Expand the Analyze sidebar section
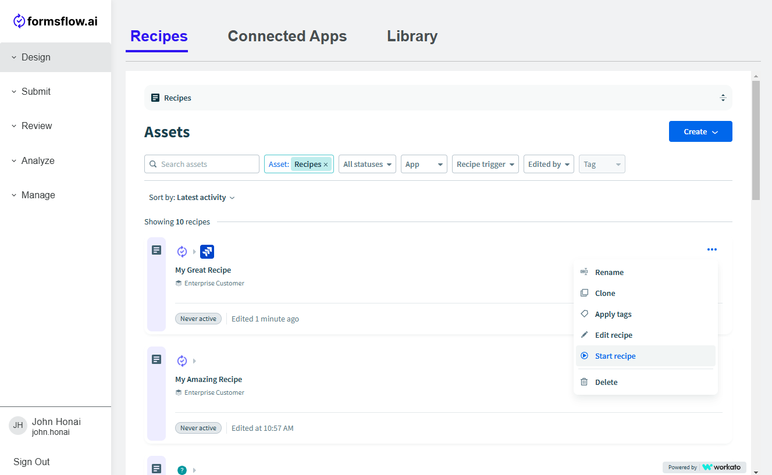 [x=55, y=160]
